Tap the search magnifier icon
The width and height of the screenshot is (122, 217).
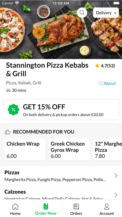tap(82, 13)
